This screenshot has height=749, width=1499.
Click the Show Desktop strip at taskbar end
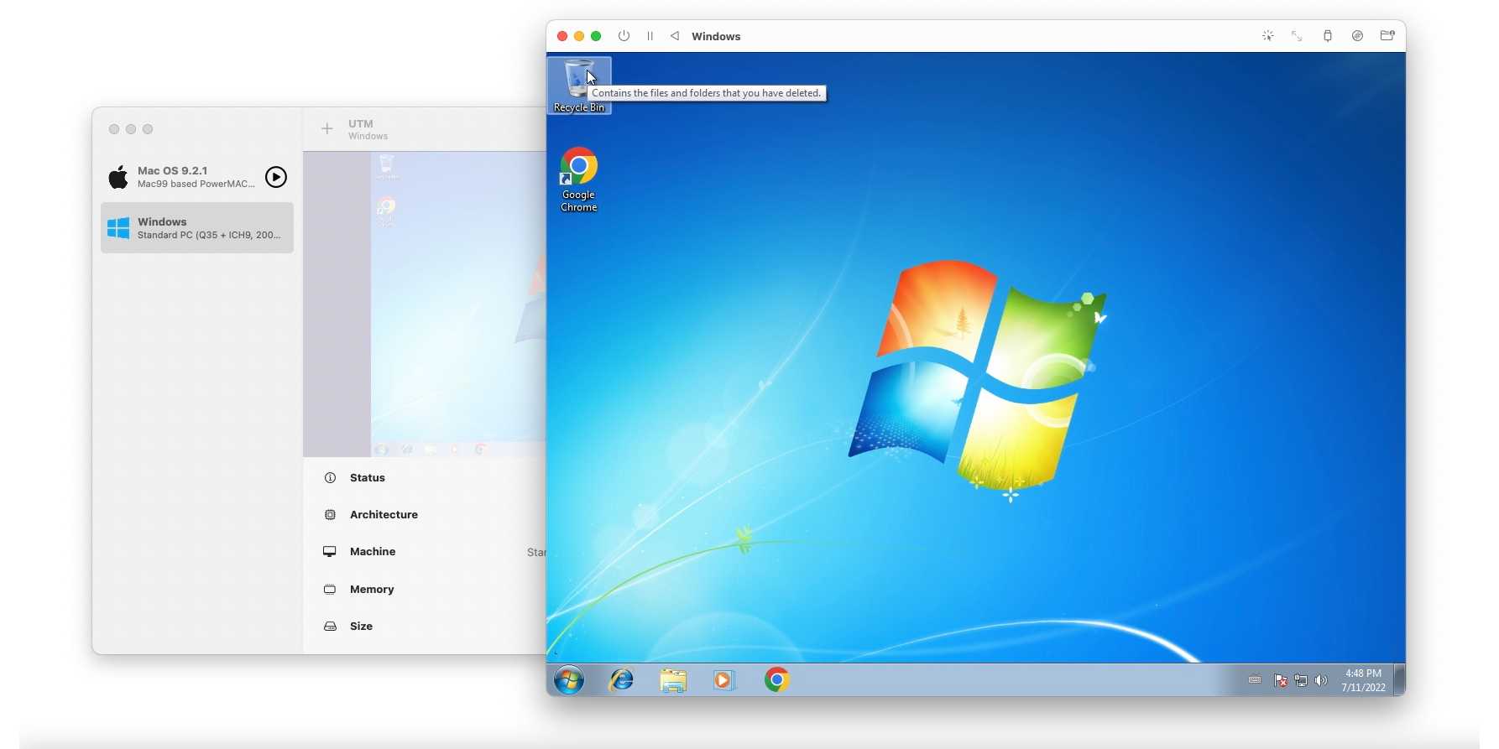coord(1399,679)
